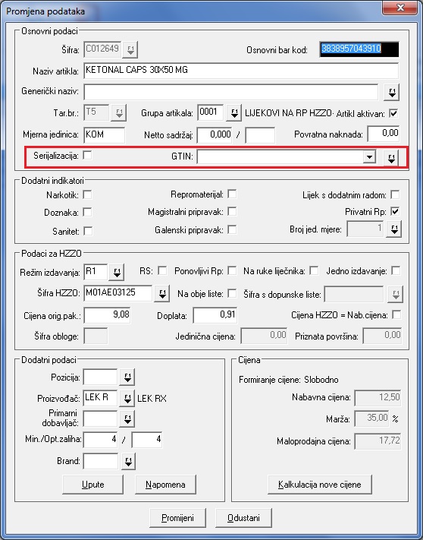Open F1 lookup for Primarni dobavljač
Image resolution: width=423 pixels, height=540 pixels.
point(127,419)
